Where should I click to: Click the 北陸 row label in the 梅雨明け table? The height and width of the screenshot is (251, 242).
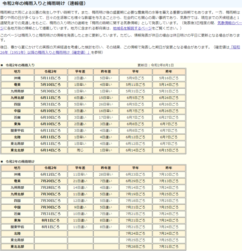[x=17, y=233]
